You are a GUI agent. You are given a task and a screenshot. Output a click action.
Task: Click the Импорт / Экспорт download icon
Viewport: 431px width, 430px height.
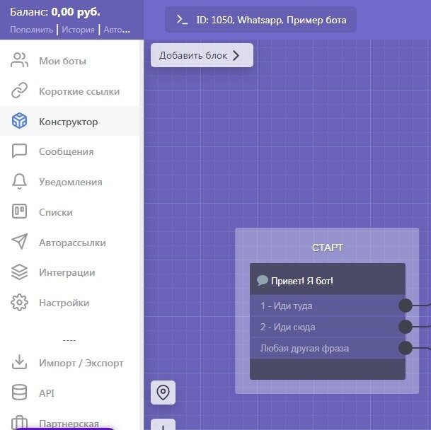tap(19, 362)
